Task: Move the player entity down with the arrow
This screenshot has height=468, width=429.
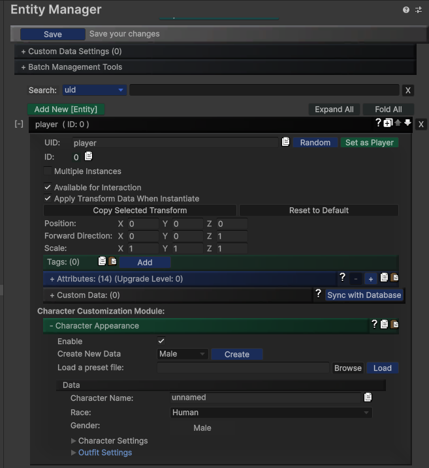Action: click(x=407, y=123)
